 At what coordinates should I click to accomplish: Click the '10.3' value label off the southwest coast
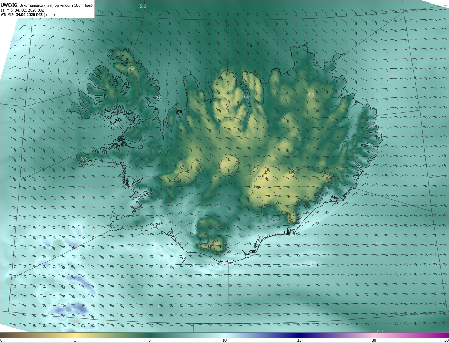click(159, 249)
